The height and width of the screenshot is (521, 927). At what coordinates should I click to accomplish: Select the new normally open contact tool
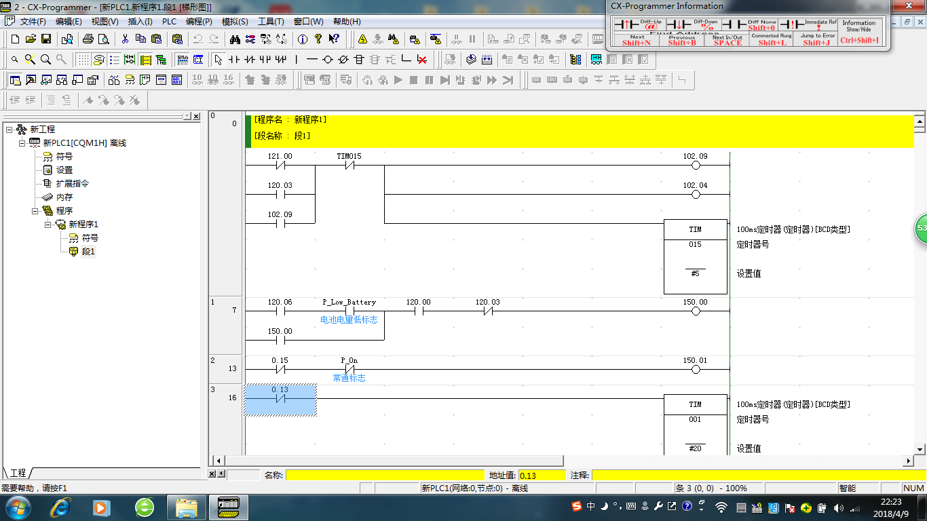(x=234, y=60)
